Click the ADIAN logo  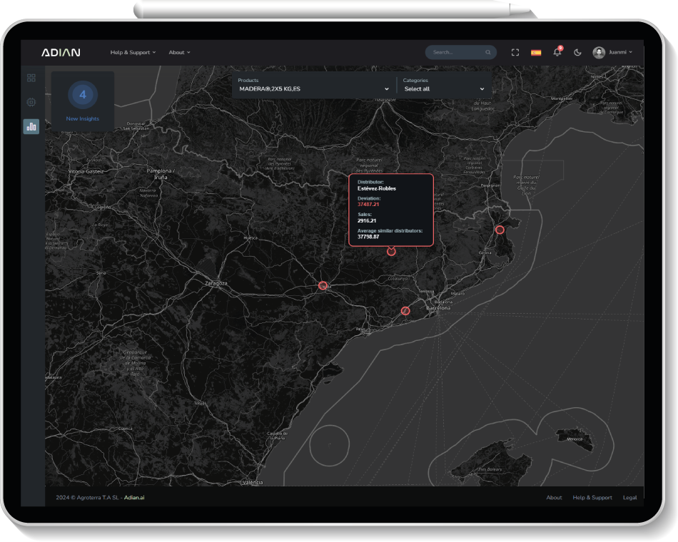pyautogui.click(x=61, y=52)
